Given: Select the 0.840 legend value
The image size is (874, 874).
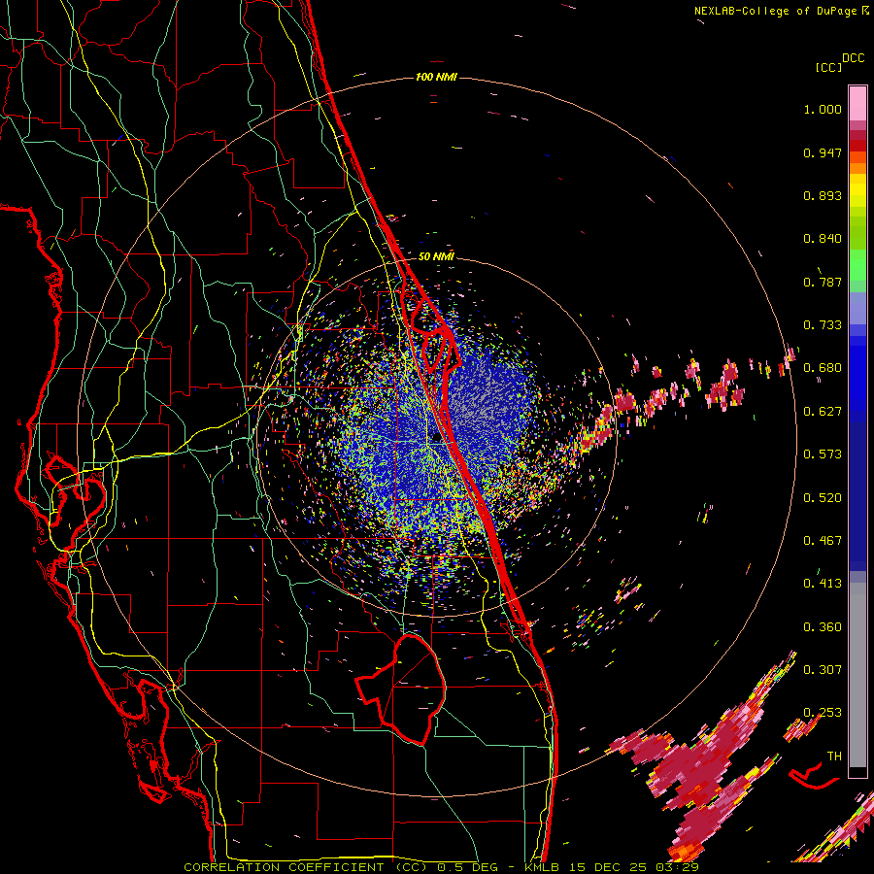Looking at the screenshot, I should coord(823,239).
